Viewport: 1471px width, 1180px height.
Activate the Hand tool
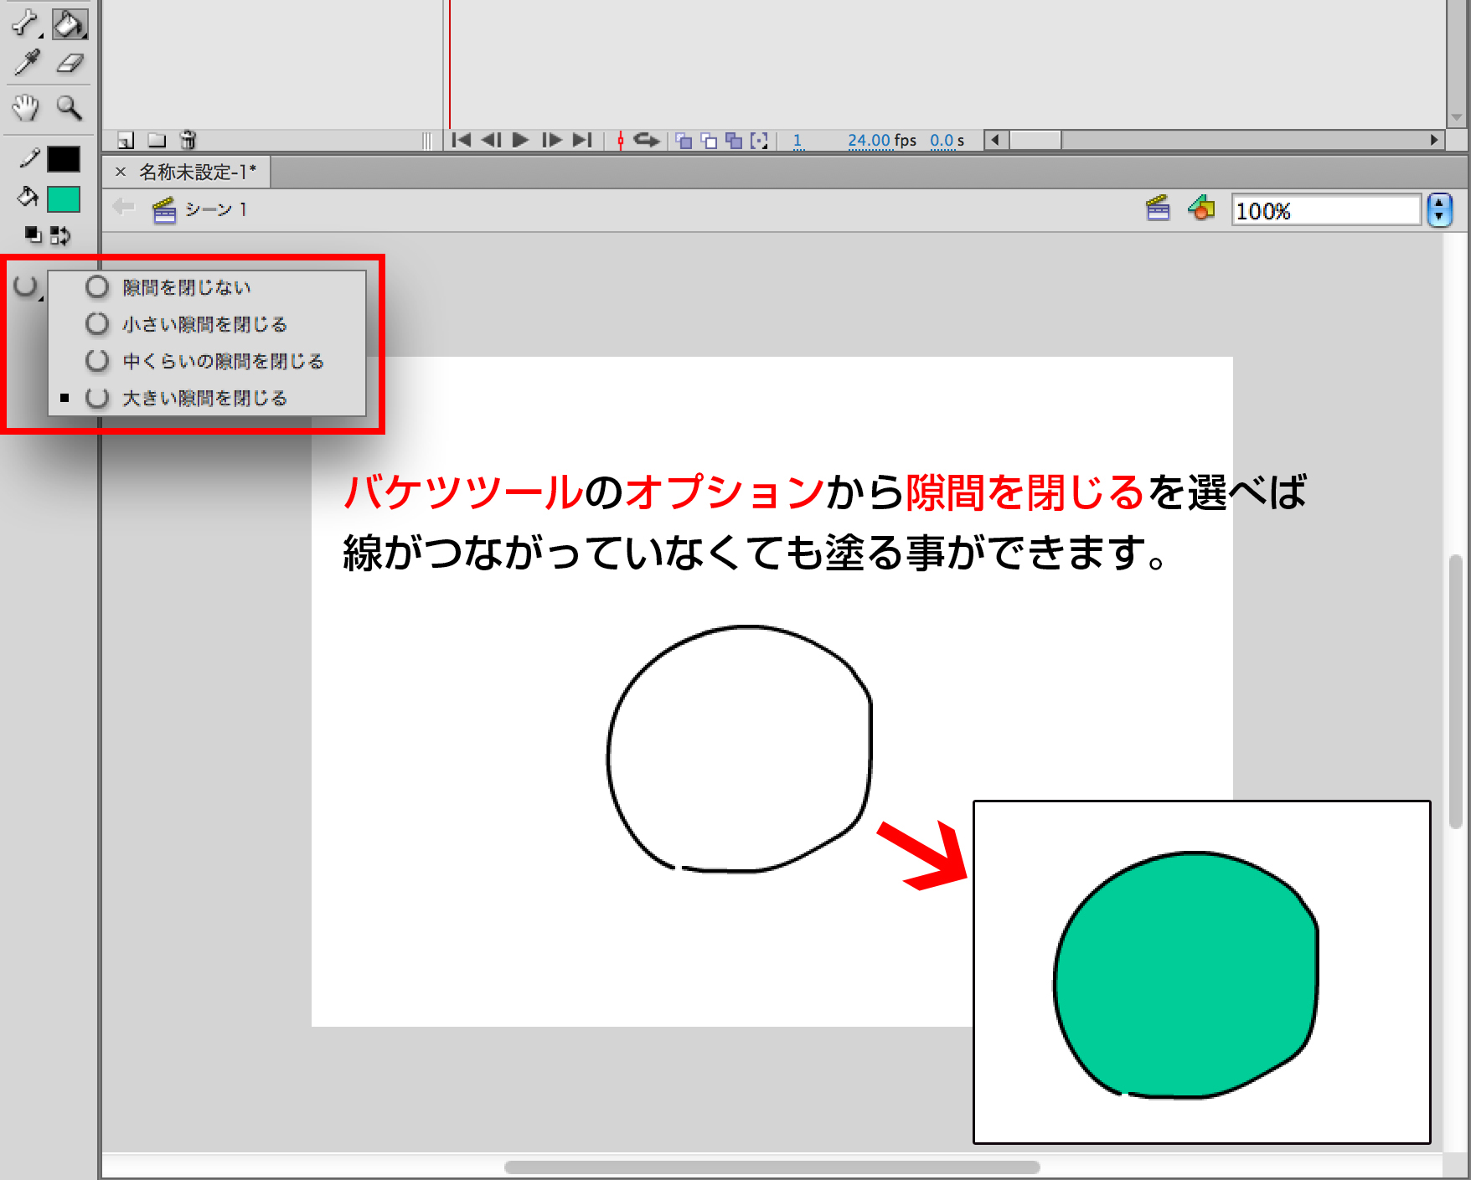pos(26,108)
